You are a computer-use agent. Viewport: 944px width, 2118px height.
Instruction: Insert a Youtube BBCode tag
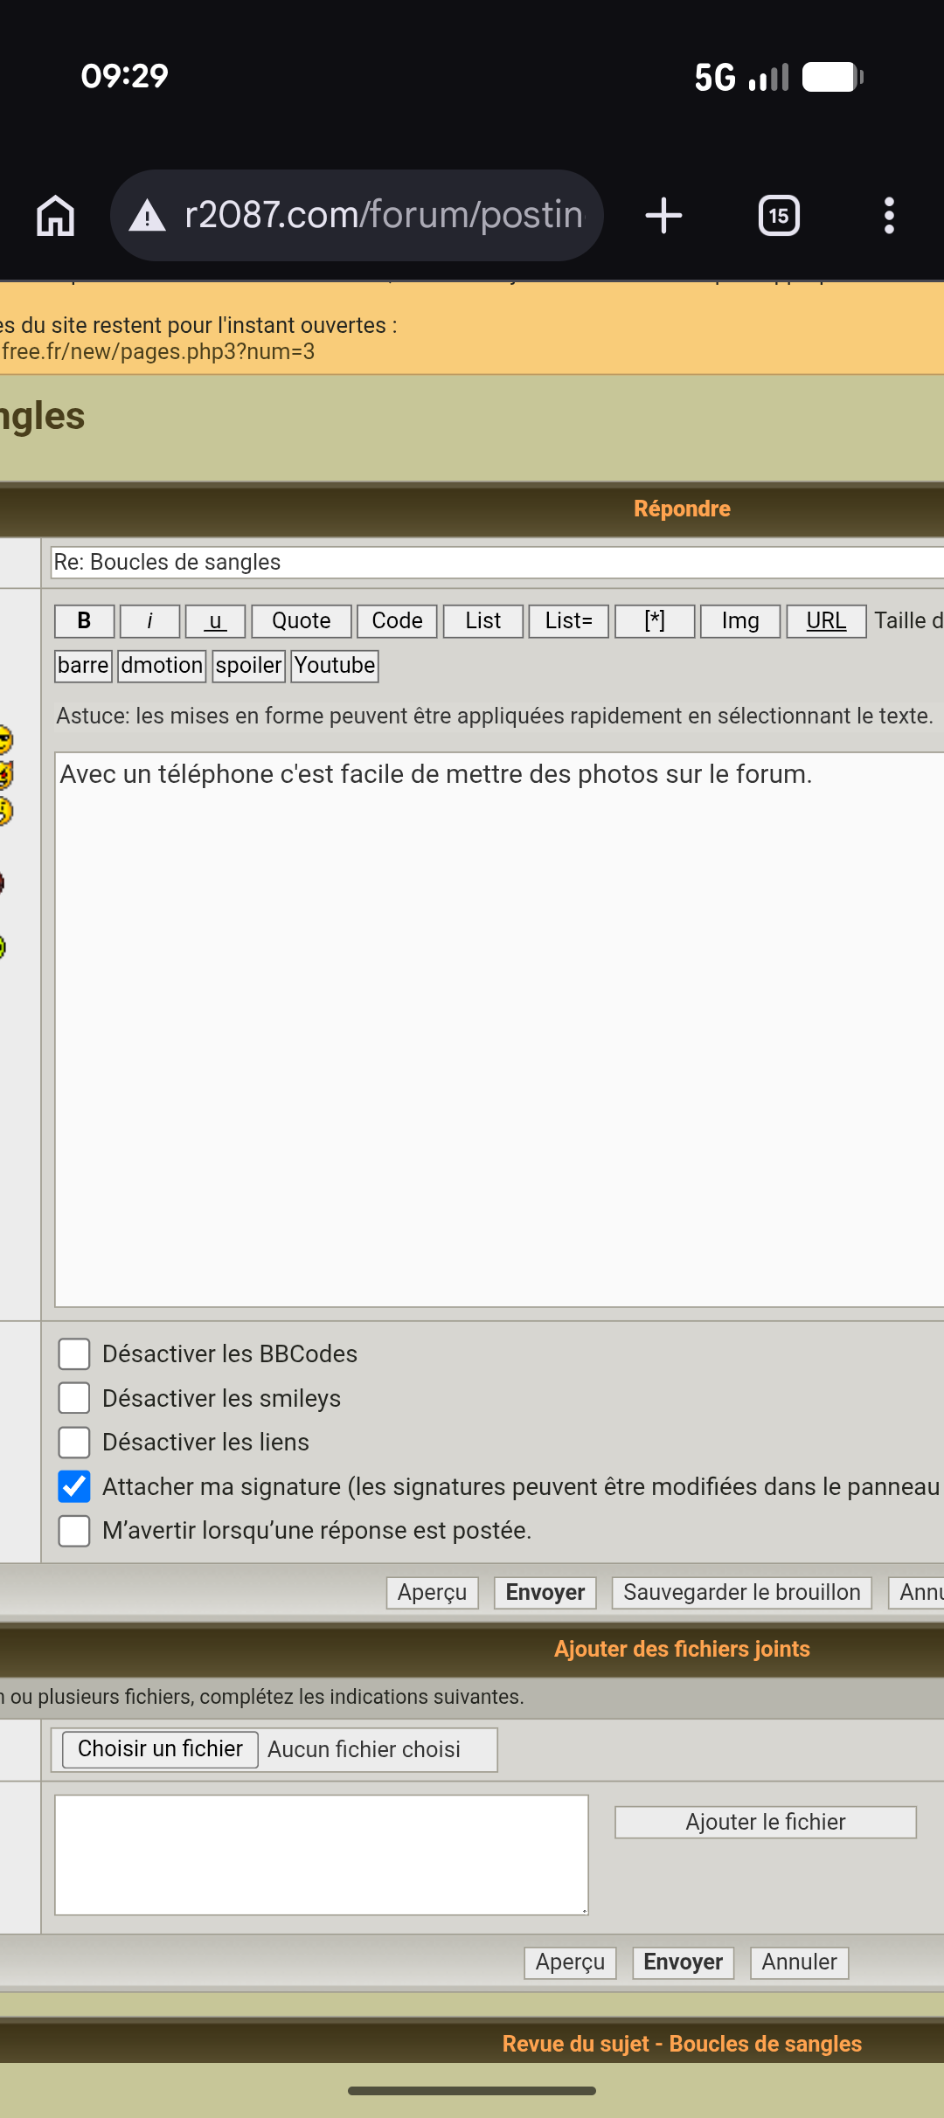335,666
